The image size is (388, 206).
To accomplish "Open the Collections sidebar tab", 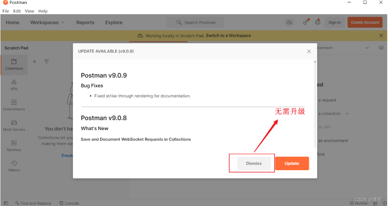I will pos(14,65).
